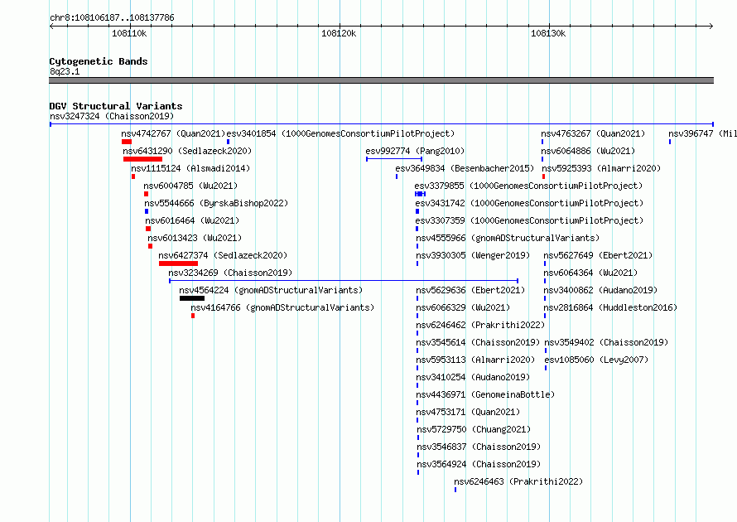737x522 pixels.
Task: Open the nsv6064886 (Wu2021) label
Action: tap(588, 151)
